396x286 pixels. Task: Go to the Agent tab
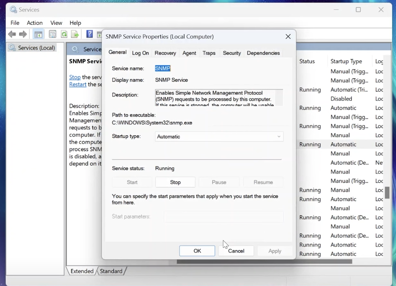189,53
